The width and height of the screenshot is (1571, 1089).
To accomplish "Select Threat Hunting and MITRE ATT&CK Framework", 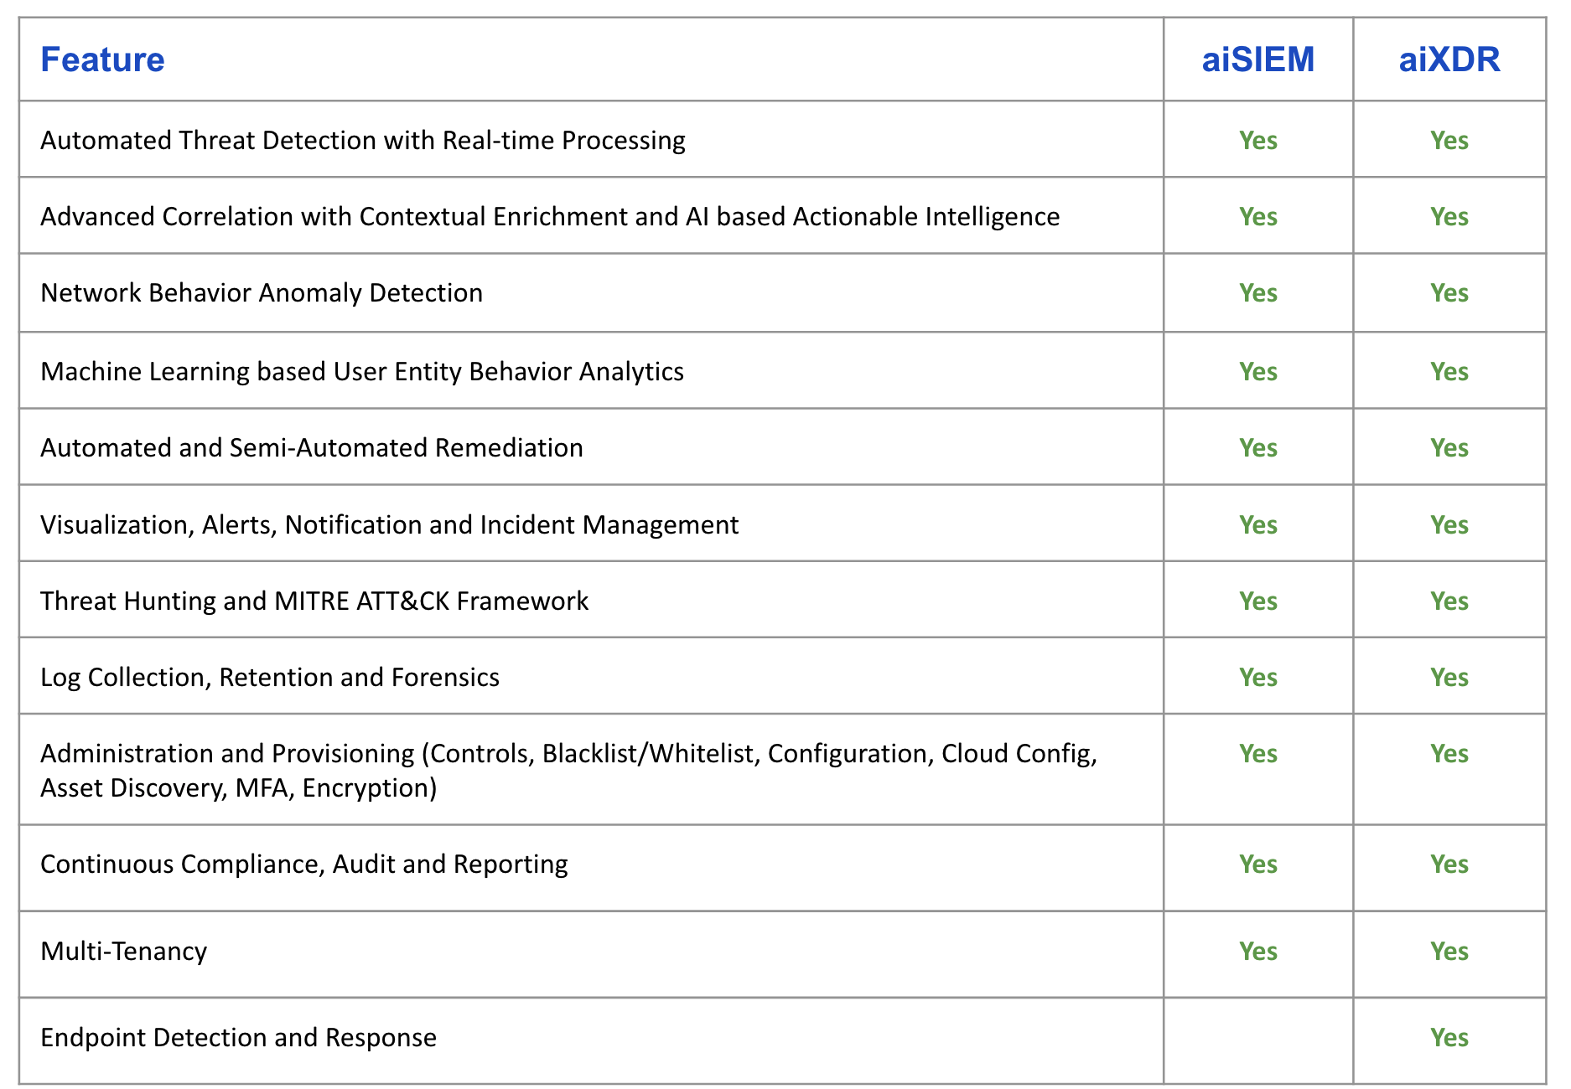I will (314, 601).
